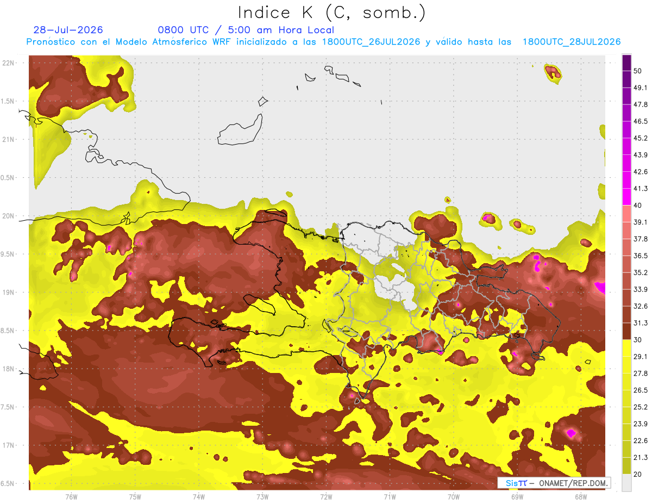Select the date label '28-Jul-2026'
The width and height of the screenshot is (652, 504).
[68, 30]
